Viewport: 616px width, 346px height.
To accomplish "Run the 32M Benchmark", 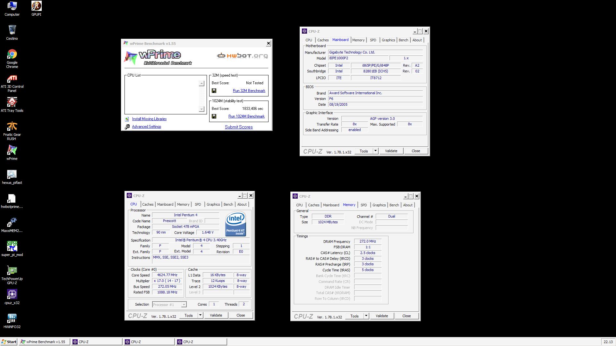I will tap(249, 91).
